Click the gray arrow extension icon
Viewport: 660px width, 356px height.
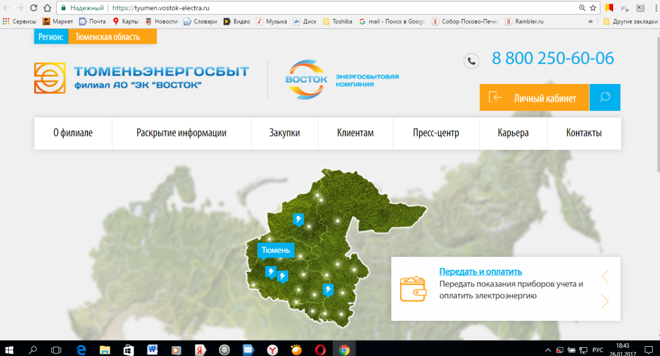pos(624,8)
